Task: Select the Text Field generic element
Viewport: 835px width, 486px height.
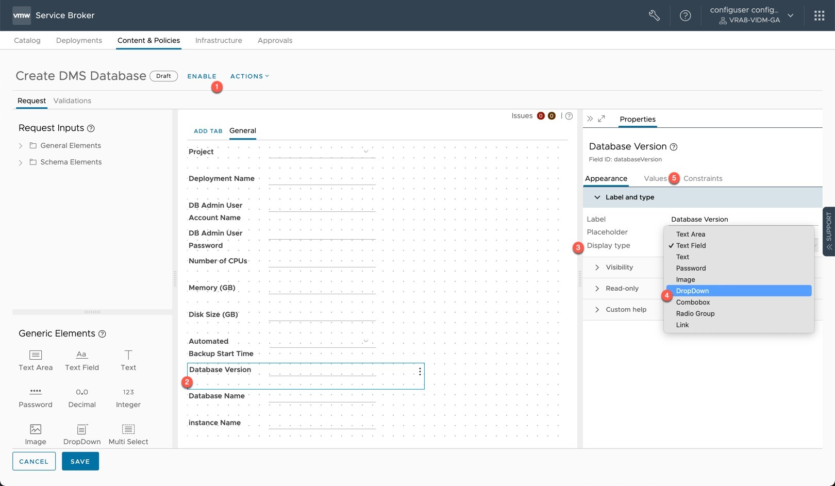Action: 82,360
